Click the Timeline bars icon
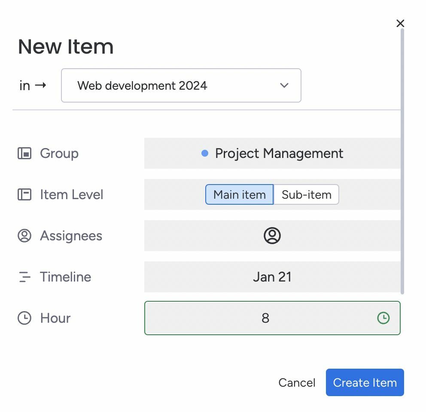This screenshot has width=426, height=412. pyautogui.click(x=25, y=277)
